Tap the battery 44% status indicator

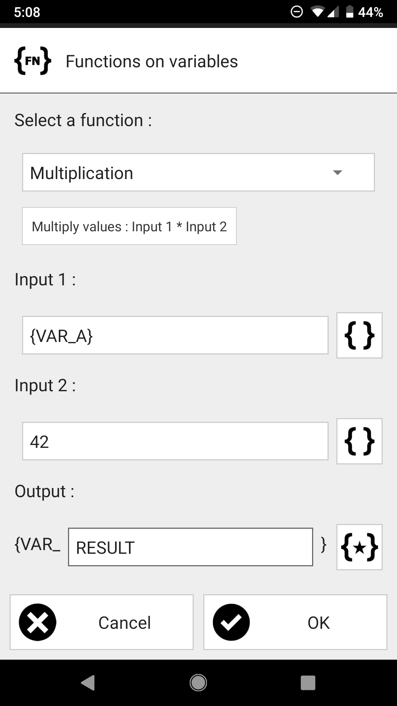point(365,12)
